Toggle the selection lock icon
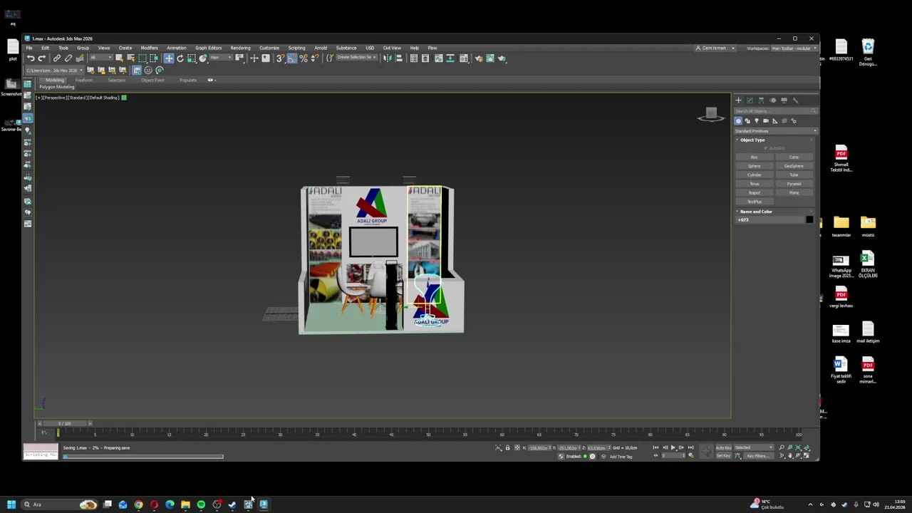Viewport: 912px width, 513px height. (x=507, y=447)
